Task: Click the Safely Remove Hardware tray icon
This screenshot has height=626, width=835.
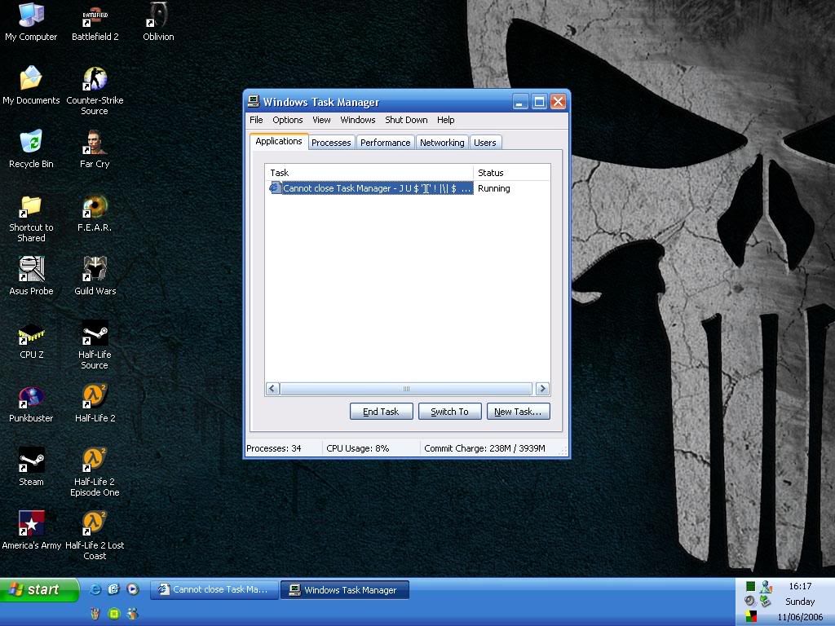Action: click(x=766, y=601)
